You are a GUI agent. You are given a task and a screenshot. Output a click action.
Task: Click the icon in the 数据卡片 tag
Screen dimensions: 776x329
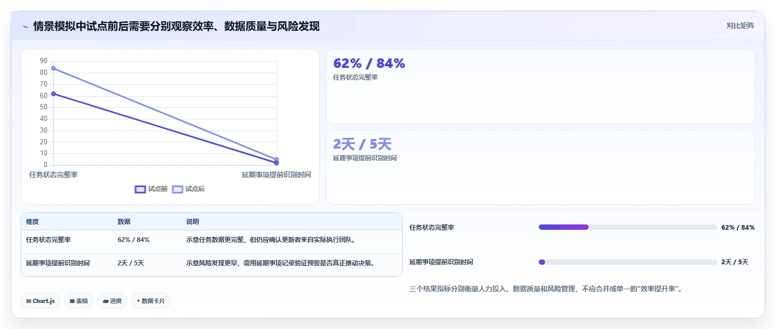tap(139, 301)
